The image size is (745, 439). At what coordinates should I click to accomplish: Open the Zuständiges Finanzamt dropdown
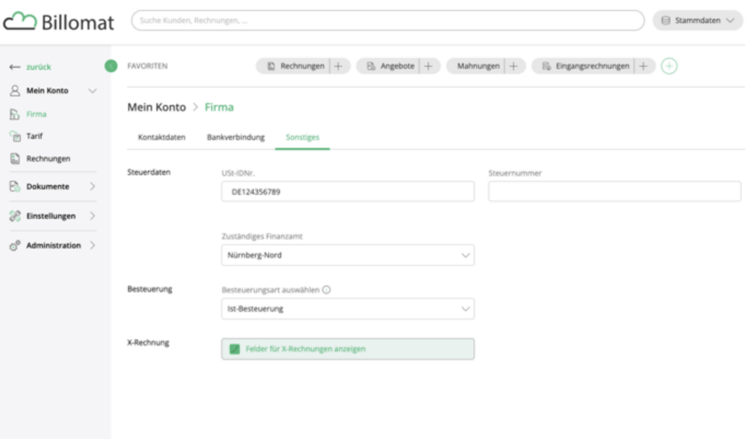pos(347,256)
